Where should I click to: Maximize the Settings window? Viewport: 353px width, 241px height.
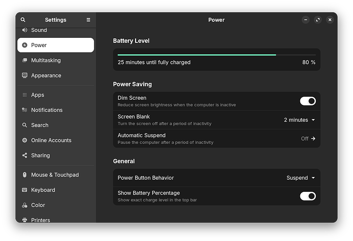pyautogui.click(x=318, y=20)
